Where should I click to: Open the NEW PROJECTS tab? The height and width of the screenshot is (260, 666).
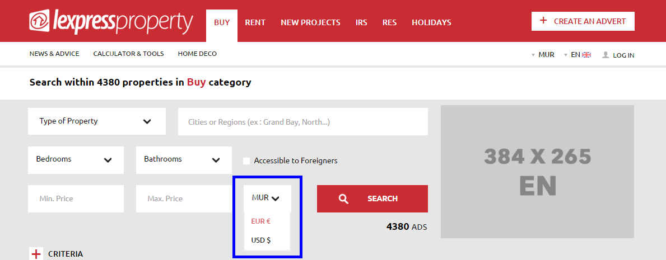[310, 22]
